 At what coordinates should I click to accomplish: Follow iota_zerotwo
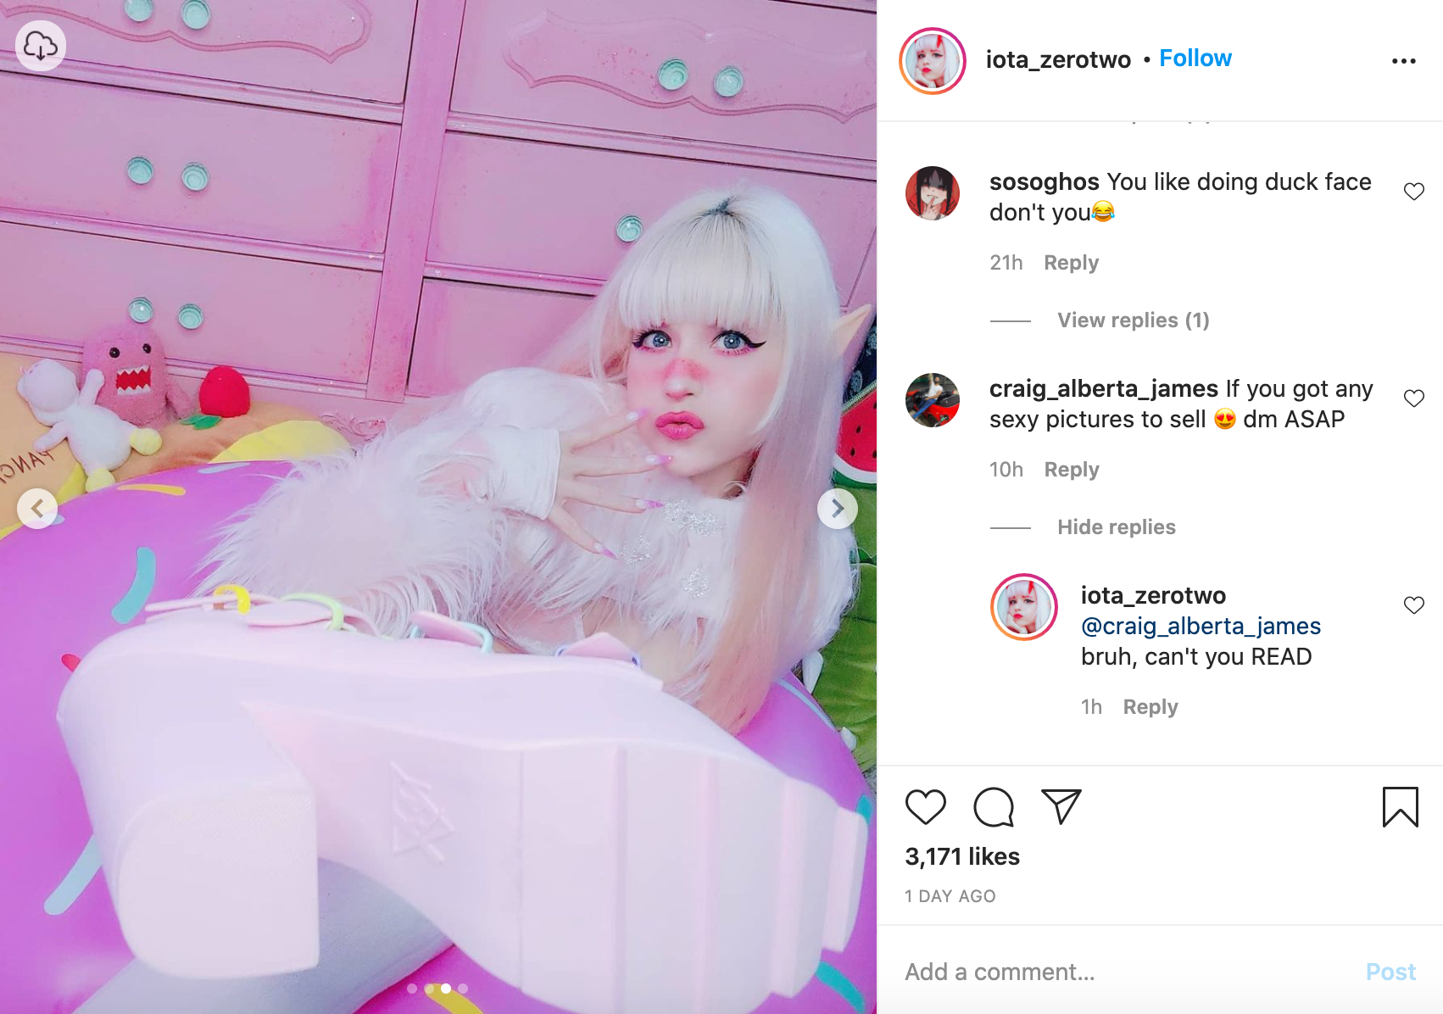1195,58
